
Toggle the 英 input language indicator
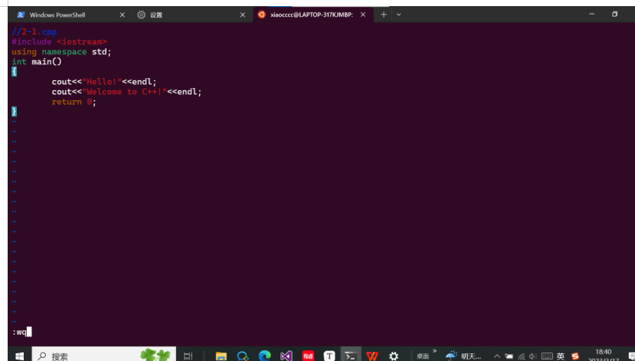coord(561,356)
